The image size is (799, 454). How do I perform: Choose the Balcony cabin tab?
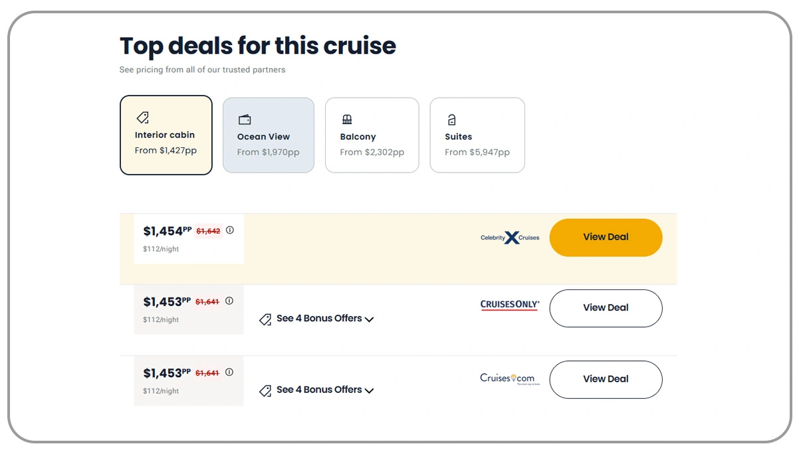tap(372, 135)
